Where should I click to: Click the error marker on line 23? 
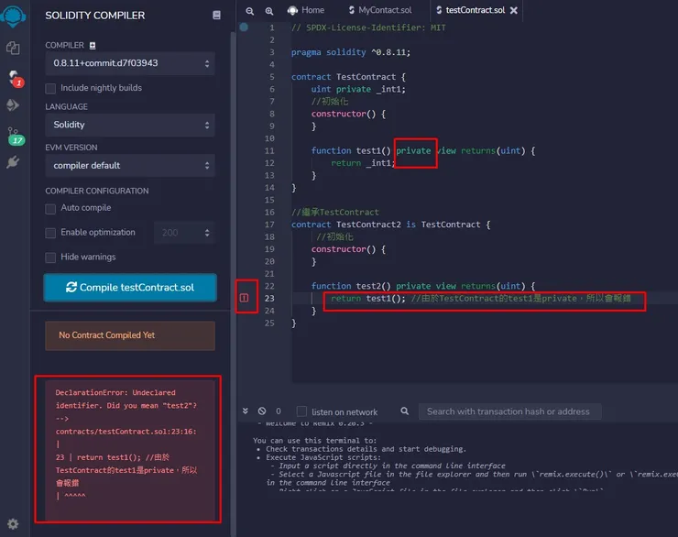click(244, 298)
